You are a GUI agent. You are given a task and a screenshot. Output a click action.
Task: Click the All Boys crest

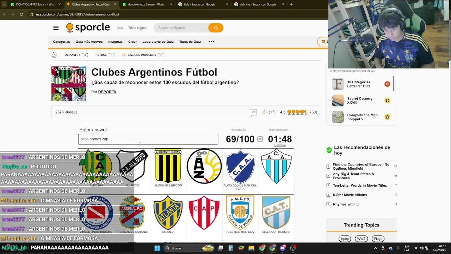(x=132, y=166)
